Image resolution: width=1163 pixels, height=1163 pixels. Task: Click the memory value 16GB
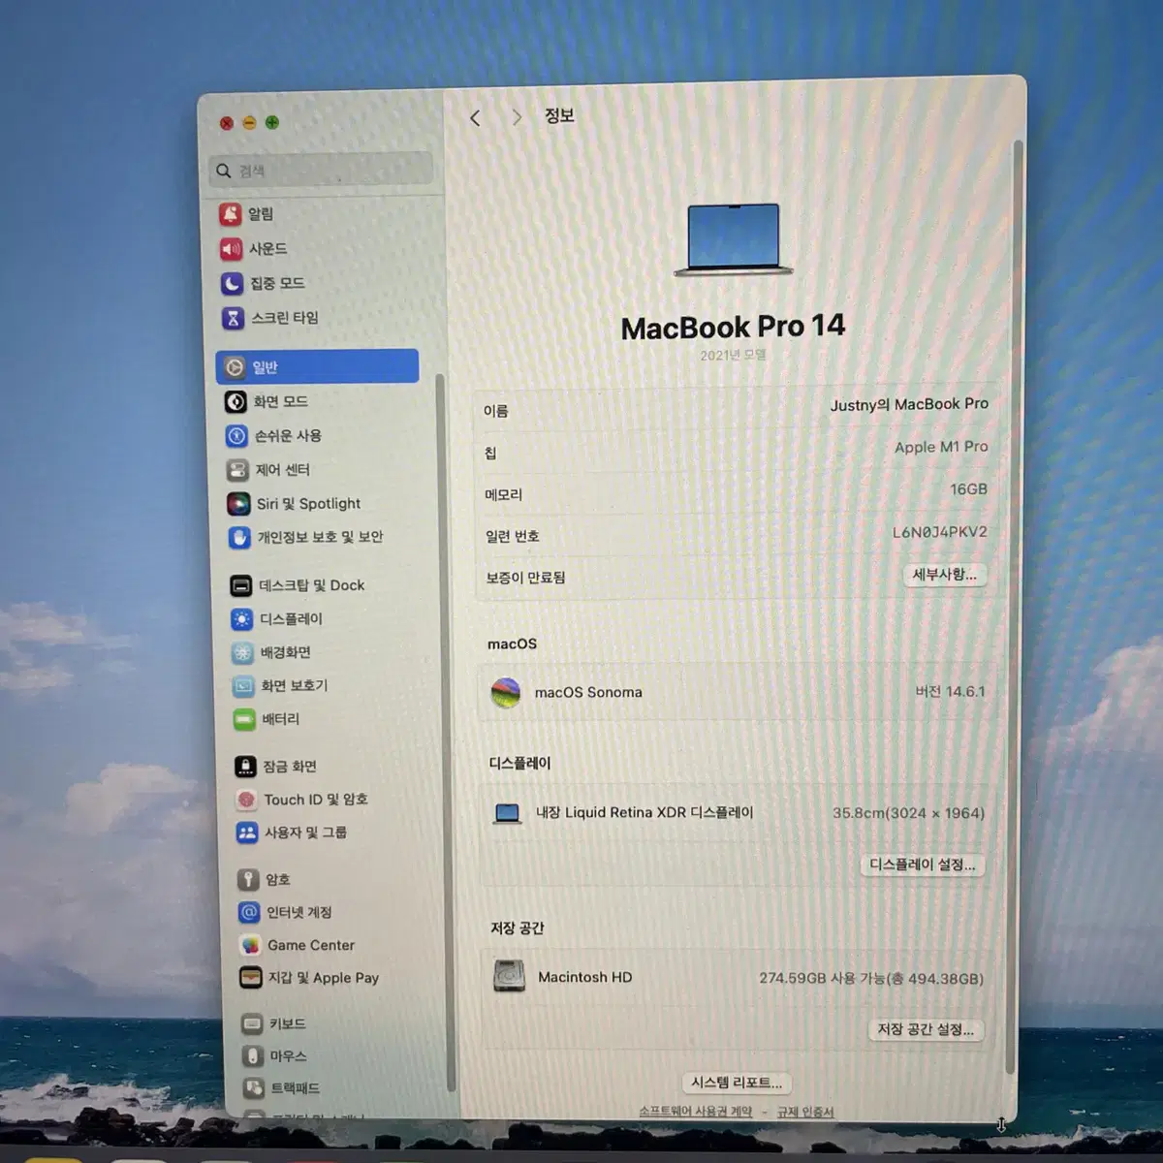[x=968, y=489]
